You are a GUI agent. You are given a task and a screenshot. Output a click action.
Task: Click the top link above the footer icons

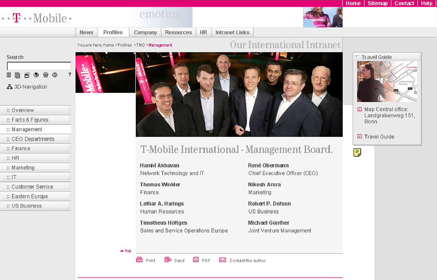125,251
